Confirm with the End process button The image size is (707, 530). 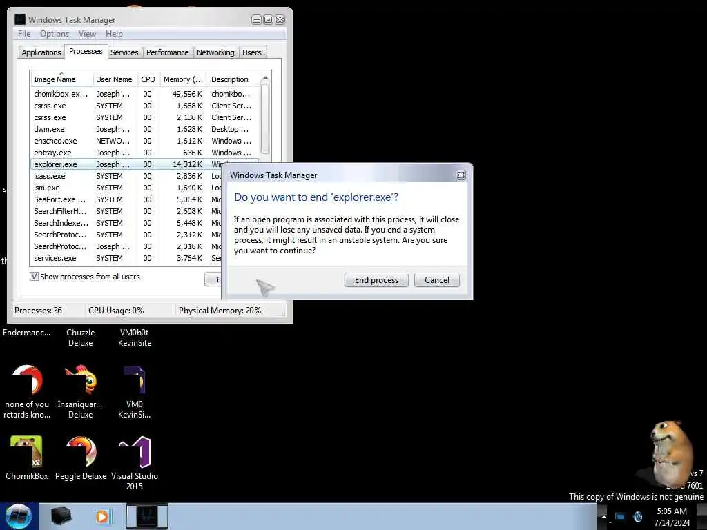pyautogui.click(x=376, y=280)
